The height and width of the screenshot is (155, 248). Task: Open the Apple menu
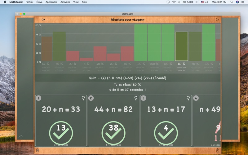(5, 2)
